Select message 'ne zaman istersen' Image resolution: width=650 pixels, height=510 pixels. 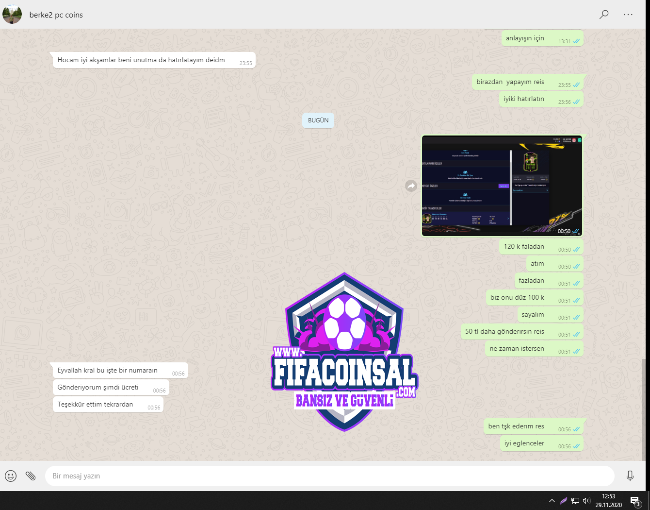click(x=534, y=349)
